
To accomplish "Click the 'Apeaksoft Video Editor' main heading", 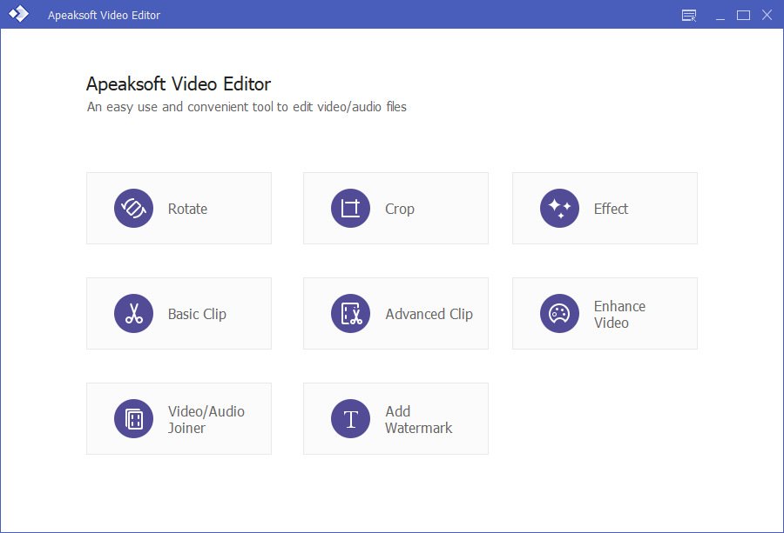I will (x=179, y=83).
